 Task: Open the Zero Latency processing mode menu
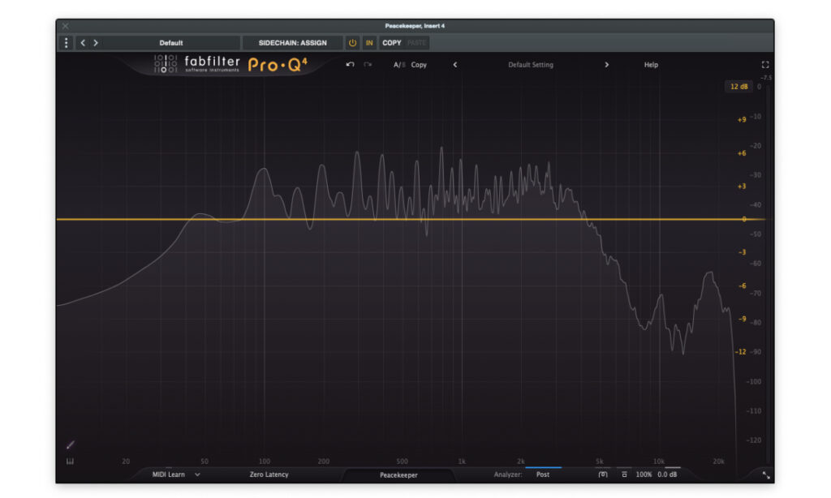click(269, 474)
